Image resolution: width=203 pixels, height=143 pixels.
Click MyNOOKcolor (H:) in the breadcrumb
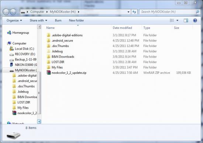[x=63, y=12]
